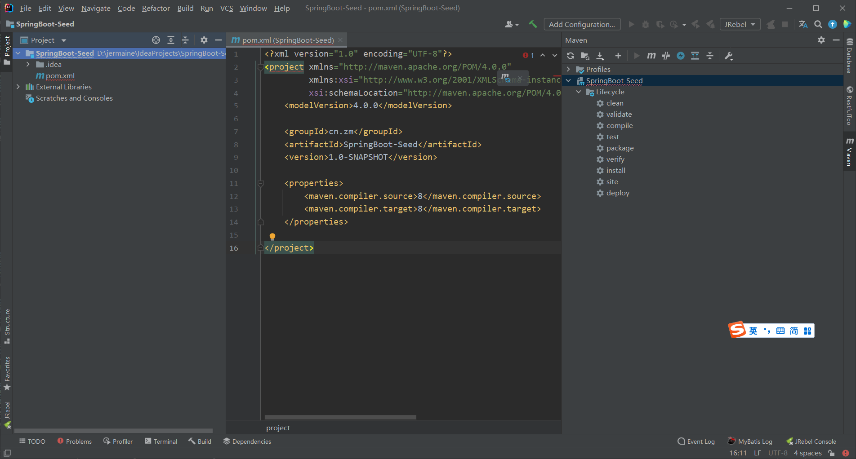Click the editor error indicator showing 1

coord(529,55)
